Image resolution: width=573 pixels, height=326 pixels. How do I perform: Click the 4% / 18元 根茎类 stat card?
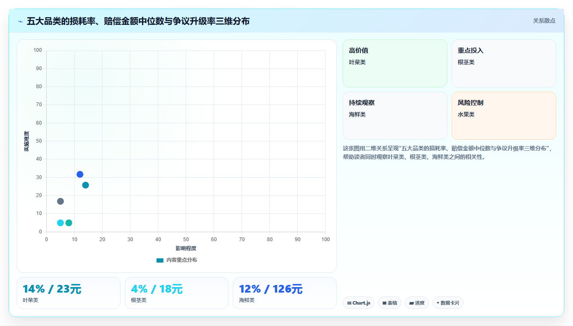pos(177,293)
